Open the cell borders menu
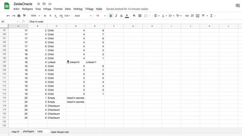The width and height of the screenshot is (242, 136). click(140, 16)
